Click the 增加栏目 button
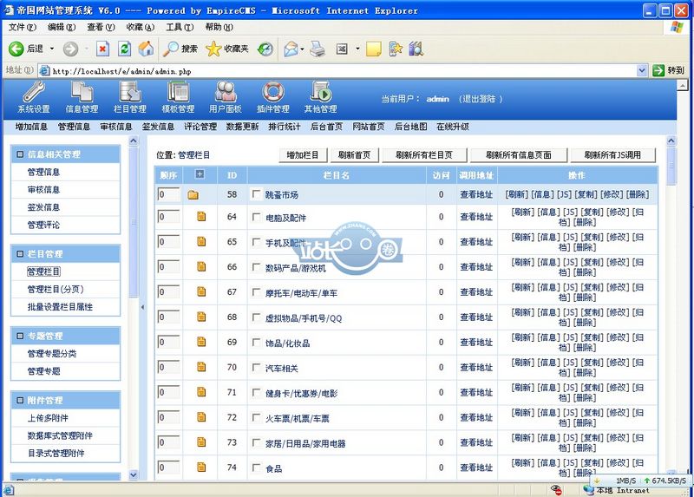The height and width of the screenshot is (497, 694). 303,155
